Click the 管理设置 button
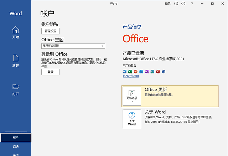 (x=51, y=31)
